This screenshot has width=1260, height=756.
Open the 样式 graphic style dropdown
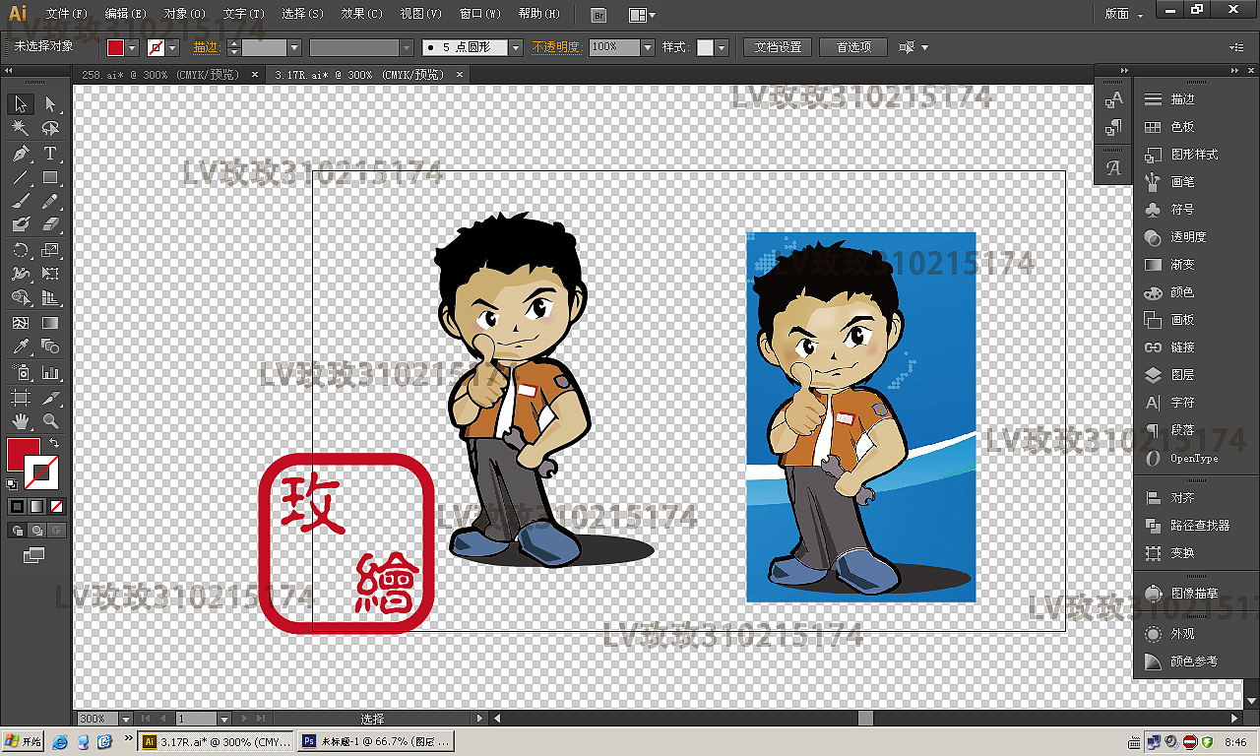pos(722,47)
